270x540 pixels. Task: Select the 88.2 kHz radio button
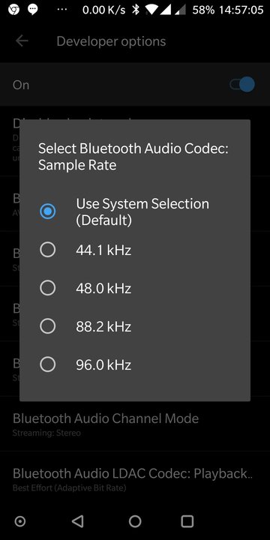[47, 326]
